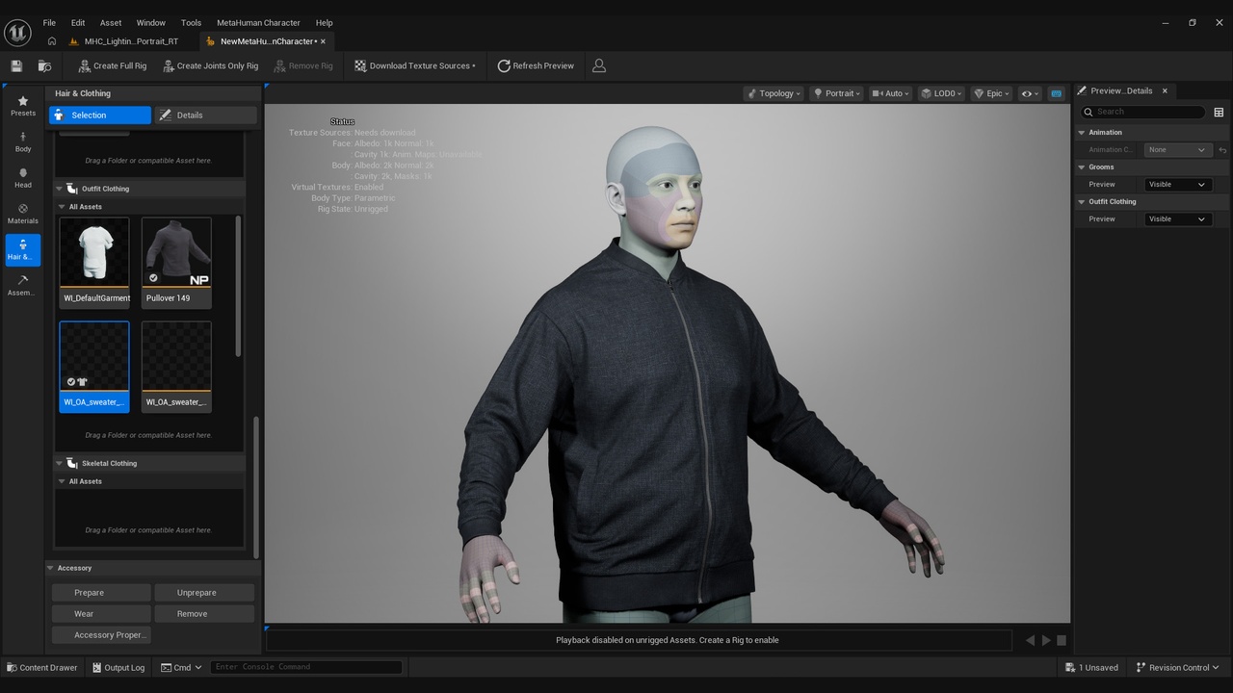This screenshot has width=1233, height=693.
Task: Open the Epic quality dropdown
Action: (x=991, y=93)
